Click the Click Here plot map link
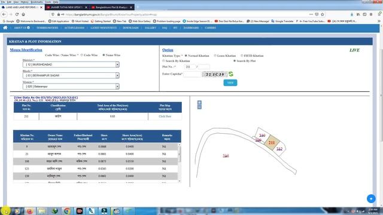Image resolution: width=383 pixels, height=215 pixels. click(165, 116)
